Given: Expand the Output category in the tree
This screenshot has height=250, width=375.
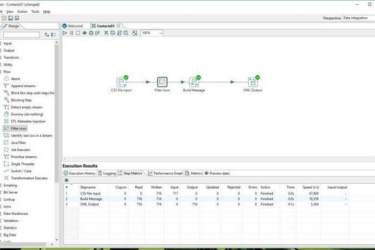Looking at the screenshot, I should [9, 51].
